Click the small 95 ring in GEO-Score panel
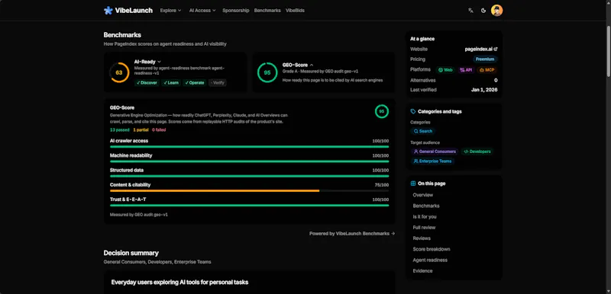The height and width of the screenshot is (294, 611). 381,111
